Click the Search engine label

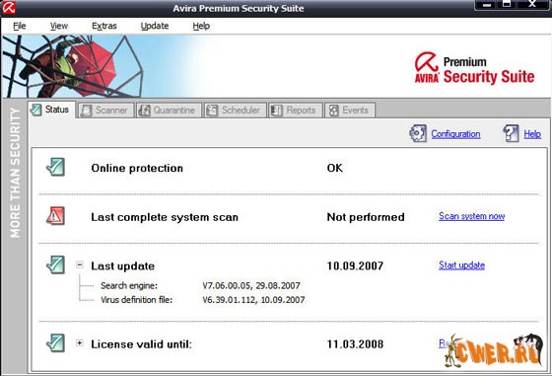(x=129, y=286)
